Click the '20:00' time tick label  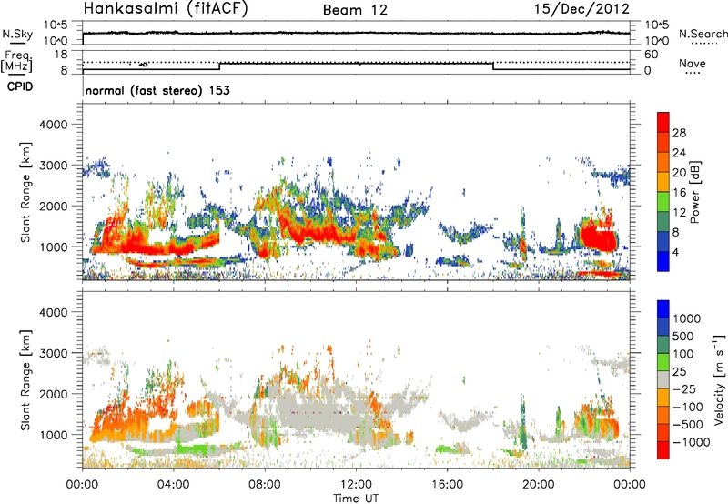(539, 485)
